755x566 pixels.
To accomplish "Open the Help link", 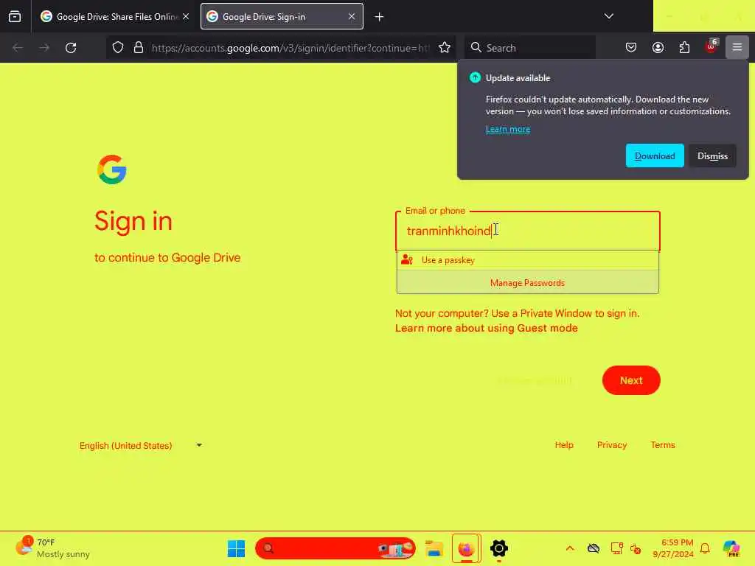I will click(564, 445).
